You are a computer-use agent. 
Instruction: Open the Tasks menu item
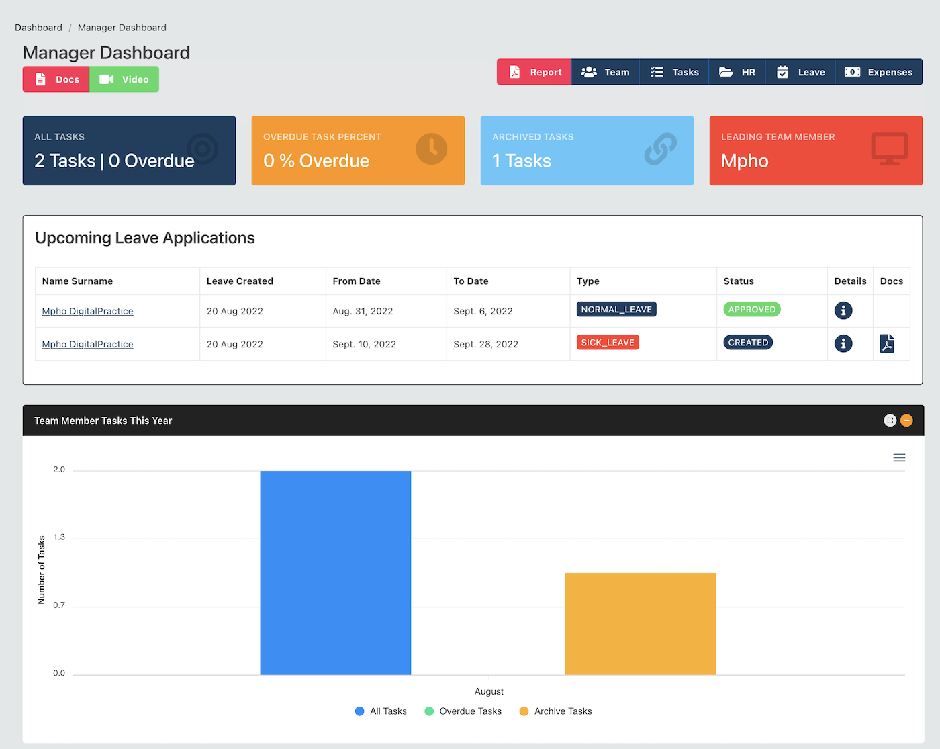(674, 72)
